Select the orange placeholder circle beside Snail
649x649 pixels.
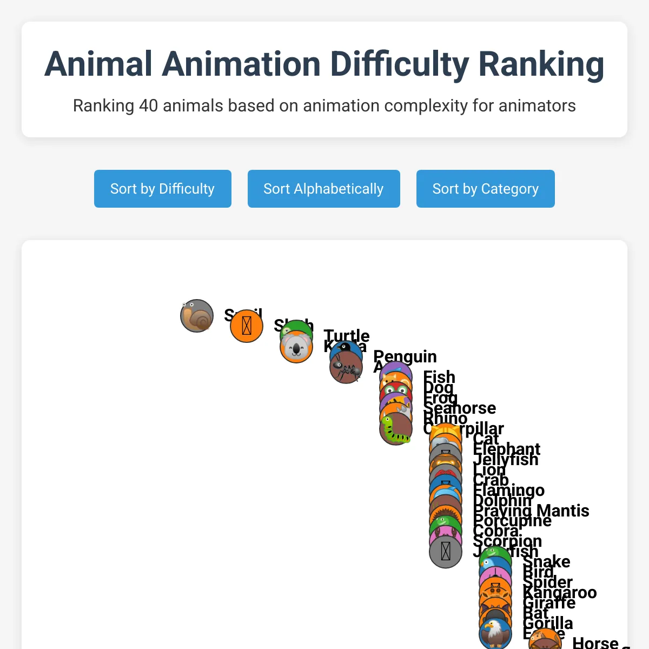(x=247, y=326)
